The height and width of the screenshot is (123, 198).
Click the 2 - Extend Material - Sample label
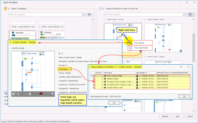tap(154, 19)
